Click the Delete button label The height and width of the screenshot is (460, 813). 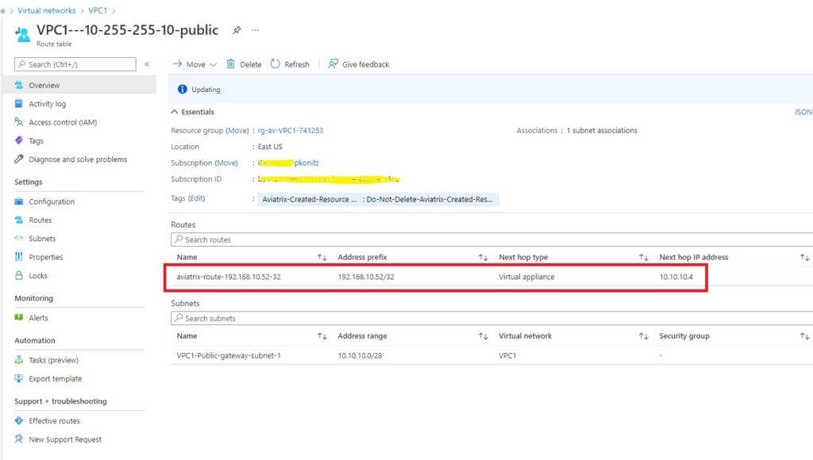click(x=250, y=64)
